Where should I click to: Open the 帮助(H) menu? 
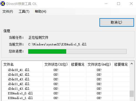tap(40, 12)
